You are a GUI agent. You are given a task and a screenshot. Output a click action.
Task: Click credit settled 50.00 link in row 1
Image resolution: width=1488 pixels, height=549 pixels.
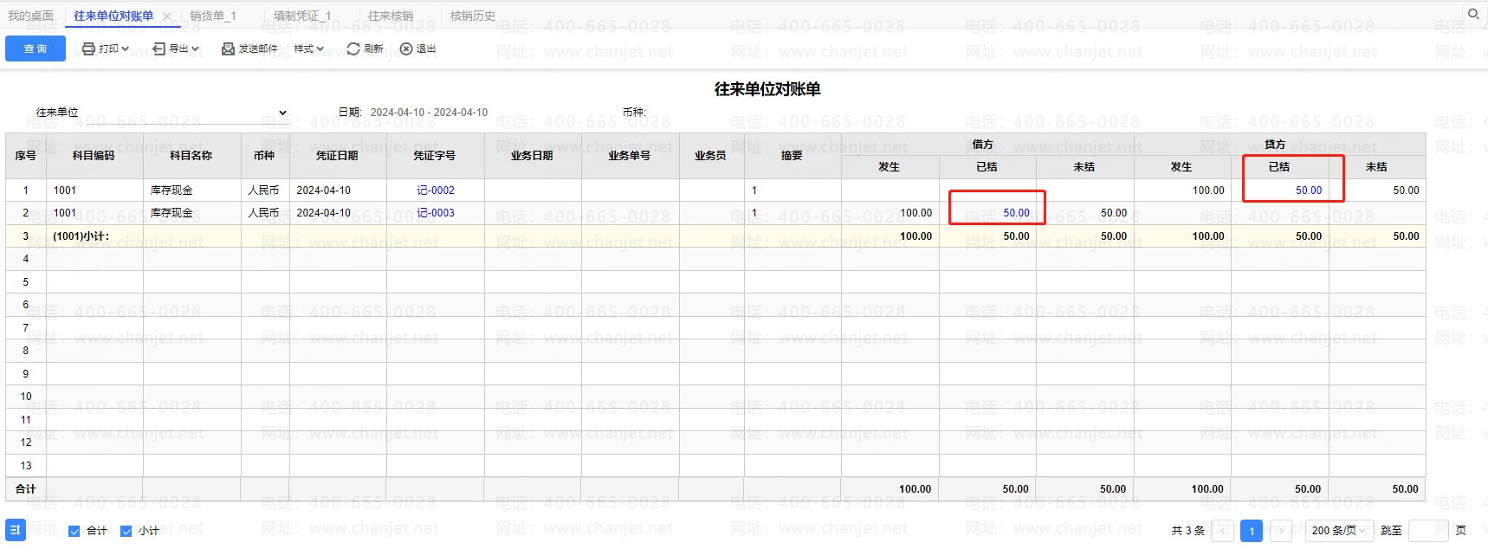[x=1309, y=191]
